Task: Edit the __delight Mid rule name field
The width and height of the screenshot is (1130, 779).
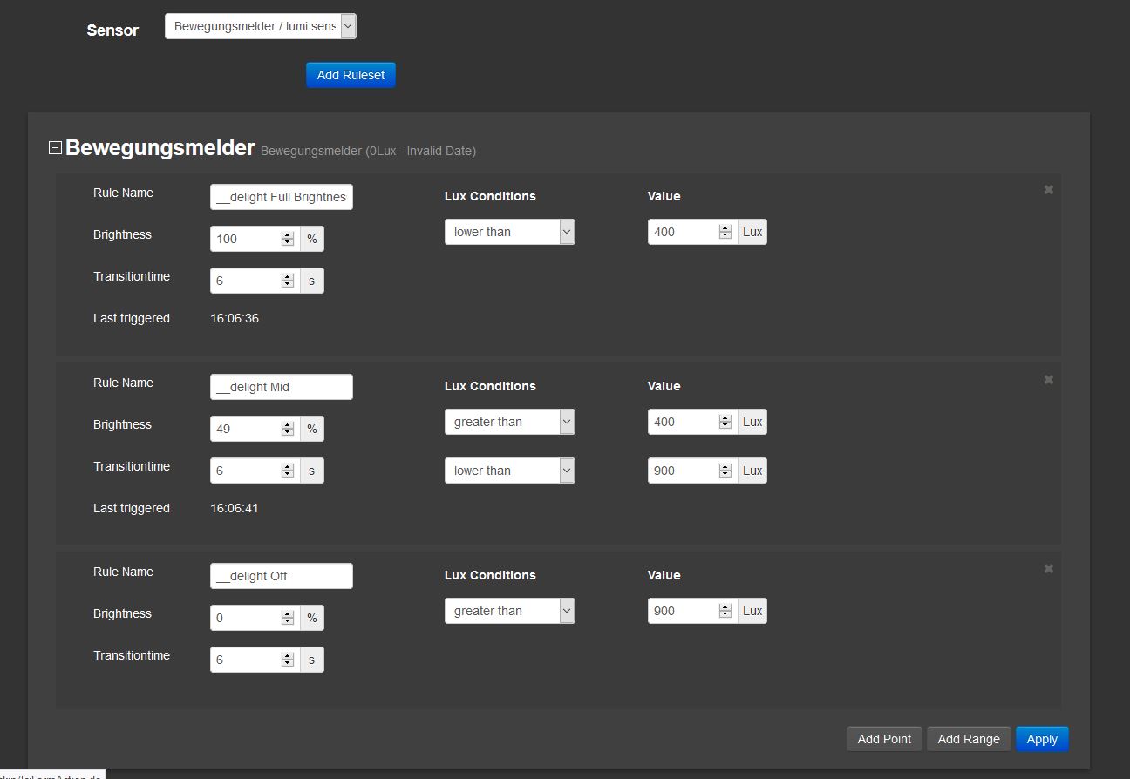Action: (x=281, y=387)
